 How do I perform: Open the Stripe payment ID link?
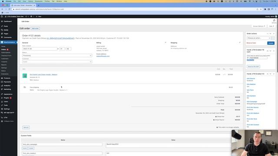point(60,38)
